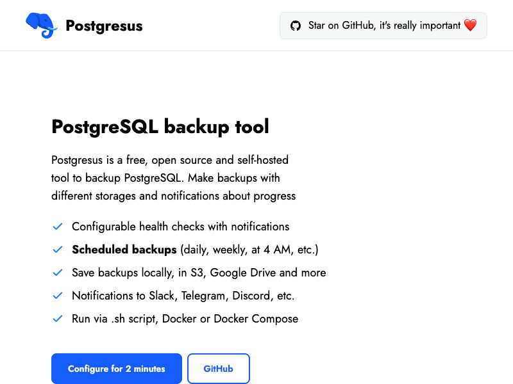This screenshot has width=513, height=384.
Task: Click the health checks feature line
Action: (181, 227)
